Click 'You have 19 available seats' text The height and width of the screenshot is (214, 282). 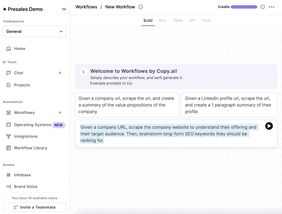click(35, 198)
